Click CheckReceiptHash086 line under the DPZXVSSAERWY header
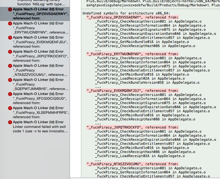Image resolution: width=220 pixels, height=179 pixels. tap(145, 46)
